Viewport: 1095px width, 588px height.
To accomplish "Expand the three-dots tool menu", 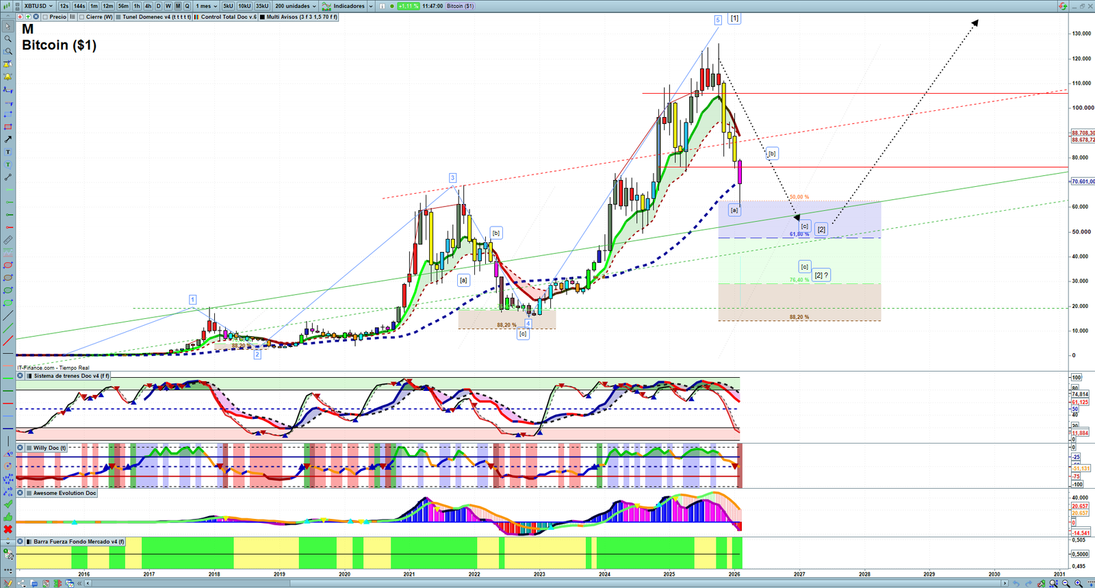I will [8, 570].
